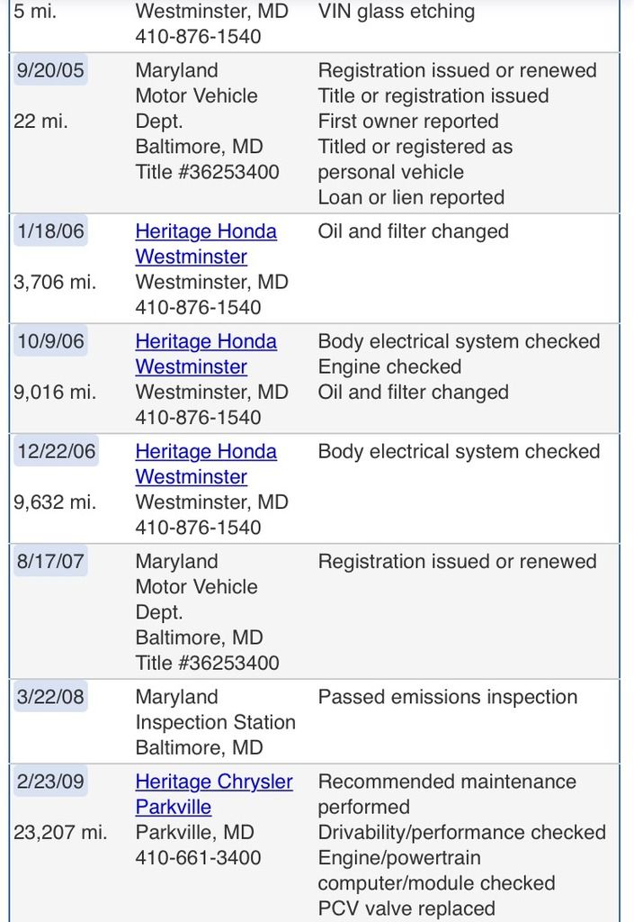The width and height of the screenshot is (634, 922).
Task: Click the 1/18/06 date badge
Action: coord(50,231)
